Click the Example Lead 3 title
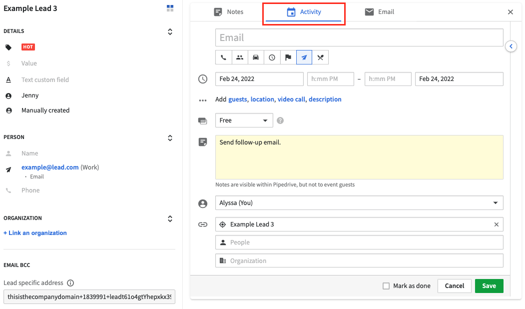This screenshot has width=525, height=309. pos(30,8)
